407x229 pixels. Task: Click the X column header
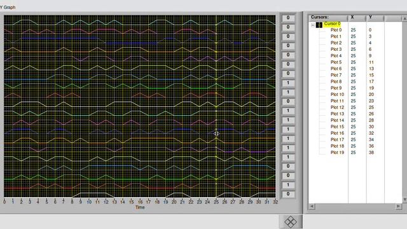(357, 18)
